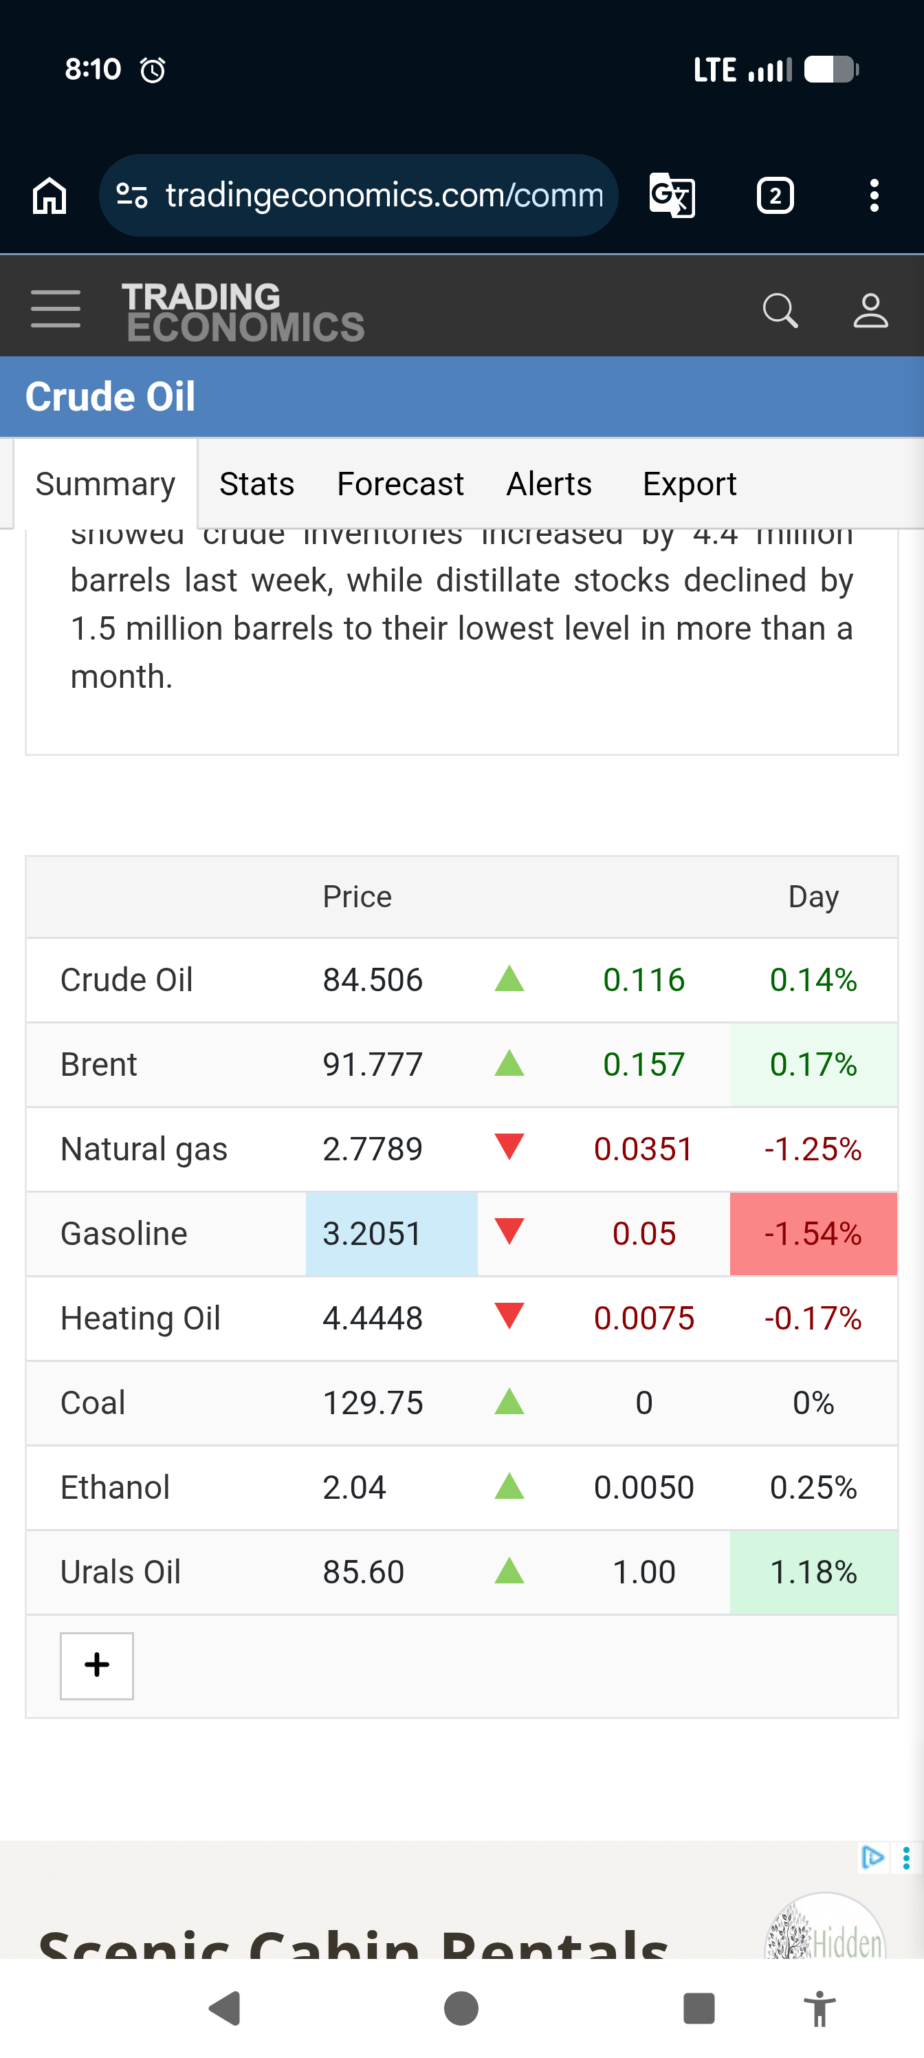Tap the tradingeconomics.com address bar
Image resolution: width=924 pixels, height=2058 pixels.
(x=384, y=196)
